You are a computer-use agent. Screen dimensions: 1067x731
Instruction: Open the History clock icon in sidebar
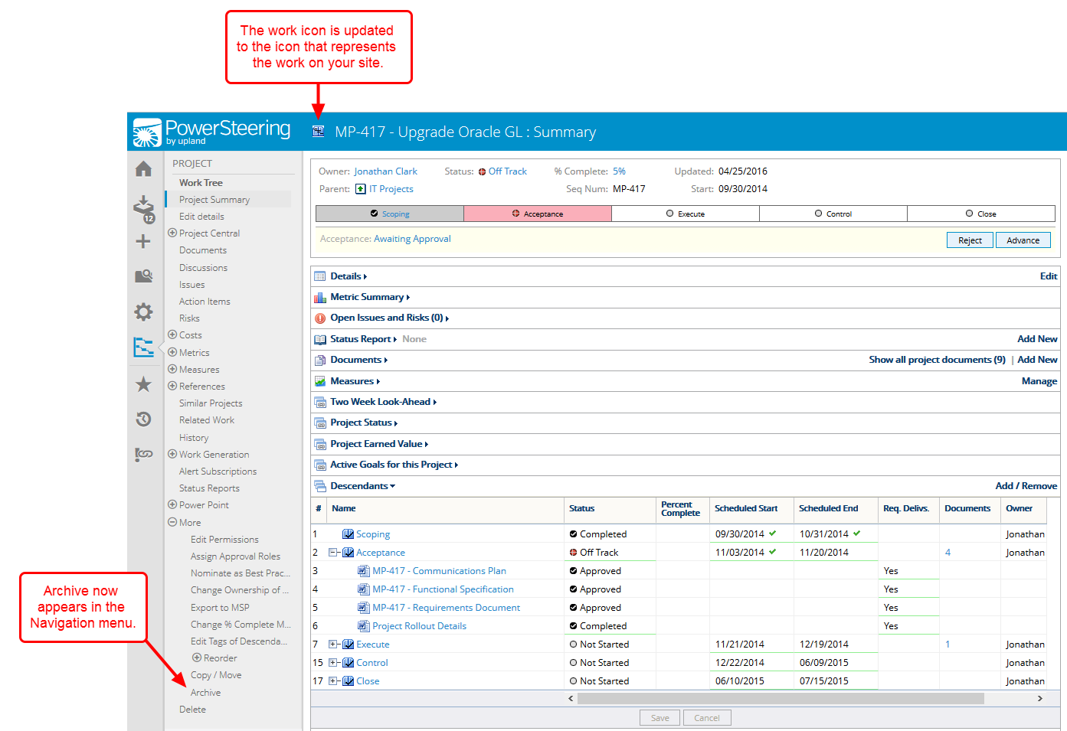pos(143,419)
